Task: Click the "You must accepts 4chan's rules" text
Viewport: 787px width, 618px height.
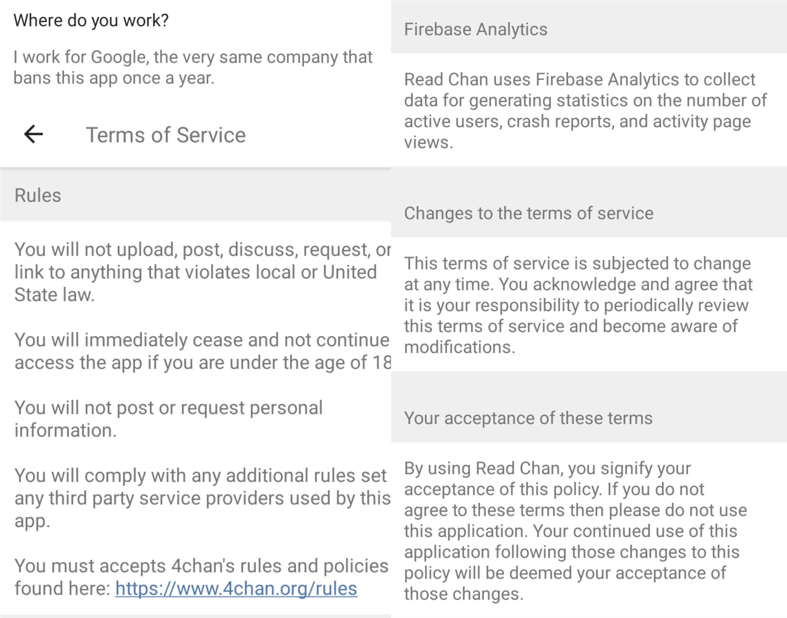Action: pyautogui.click(x=201, y=566)
